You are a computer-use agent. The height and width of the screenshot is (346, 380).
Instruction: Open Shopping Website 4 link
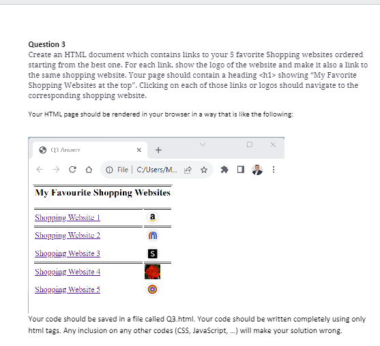tap(68, 272)
